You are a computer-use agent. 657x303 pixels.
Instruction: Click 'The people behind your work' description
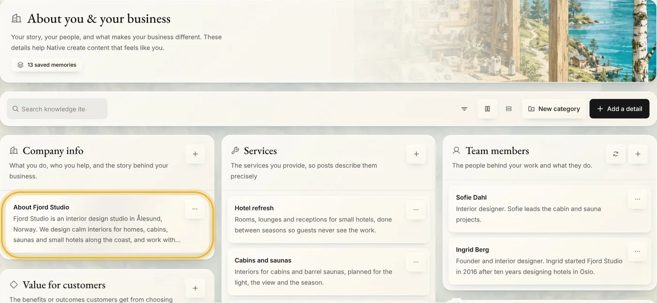coord(522,165)
